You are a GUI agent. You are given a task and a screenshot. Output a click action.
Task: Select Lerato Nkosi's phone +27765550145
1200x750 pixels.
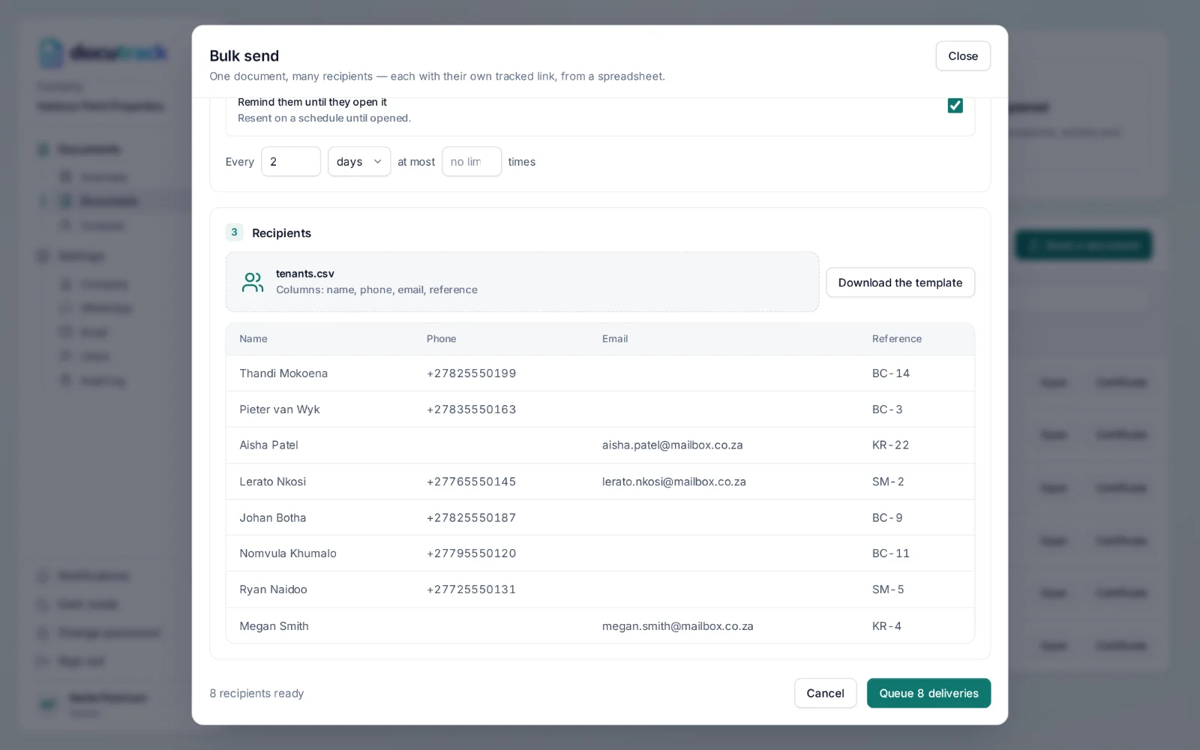click(471, 481)
